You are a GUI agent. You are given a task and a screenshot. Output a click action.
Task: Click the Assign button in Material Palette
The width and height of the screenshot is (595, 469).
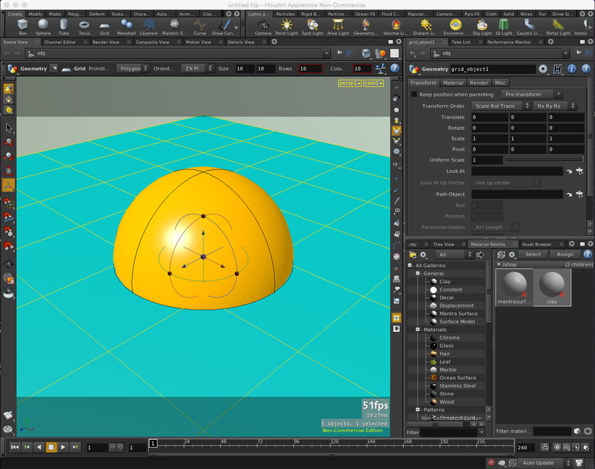pyautogui.click(x=565, y=254)
